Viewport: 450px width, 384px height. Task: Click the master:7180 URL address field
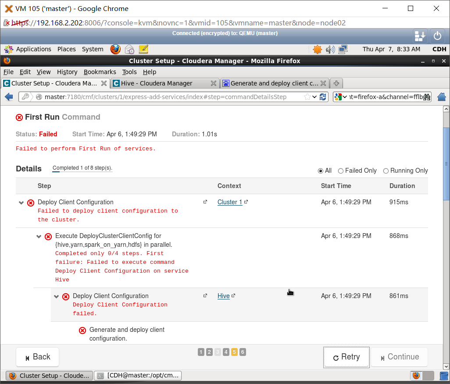[x=172, y=97]
